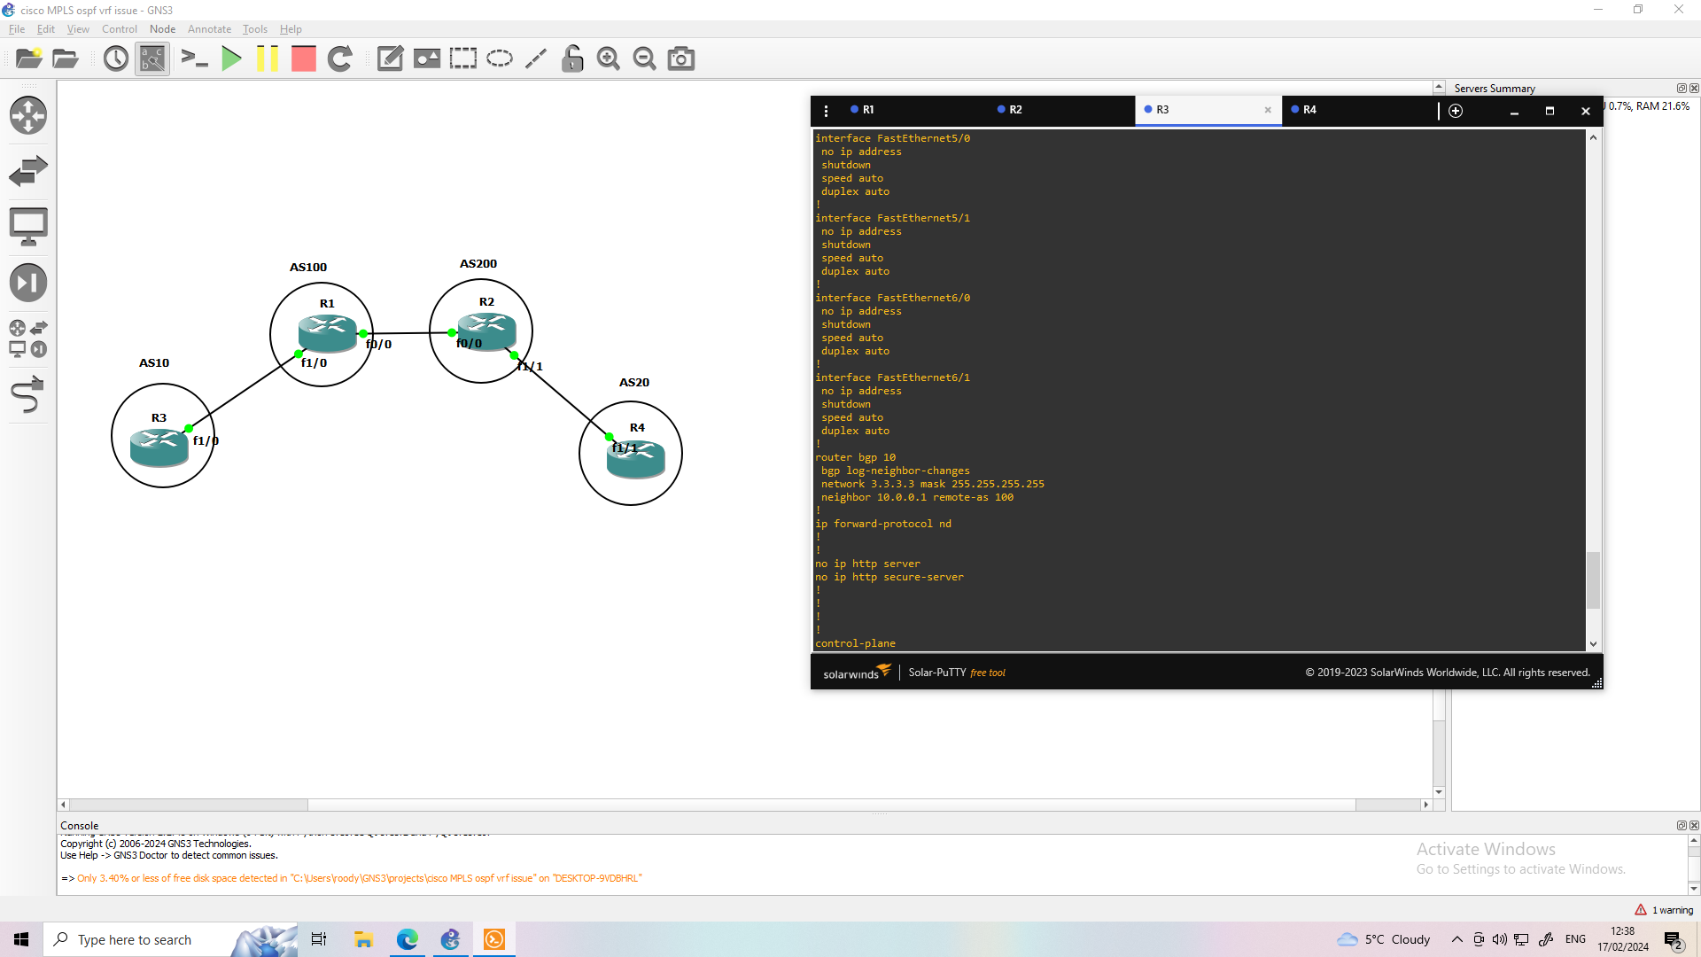Screen dimensions: 1701x957
Task: Open the Annotate menu
Action: 209,29
